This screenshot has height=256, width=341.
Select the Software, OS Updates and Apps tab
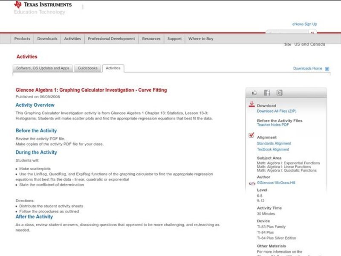[x=43, y=68]
